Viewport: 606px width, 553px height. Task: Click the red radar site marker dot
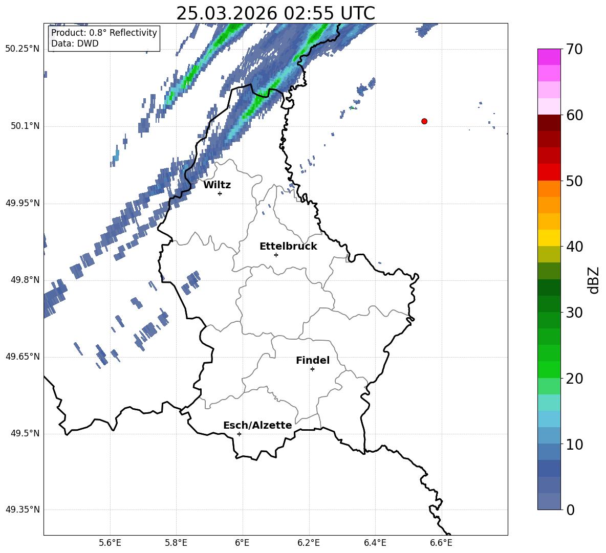(424, 121)
